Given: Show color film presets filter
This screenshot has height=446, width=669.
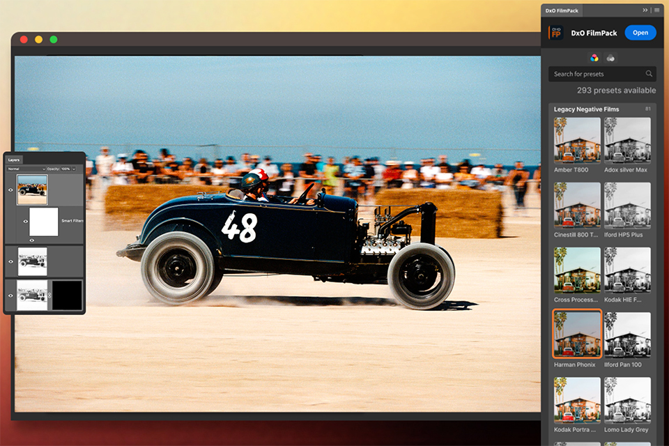Looking at the screenshot, I should coord(594,58).
